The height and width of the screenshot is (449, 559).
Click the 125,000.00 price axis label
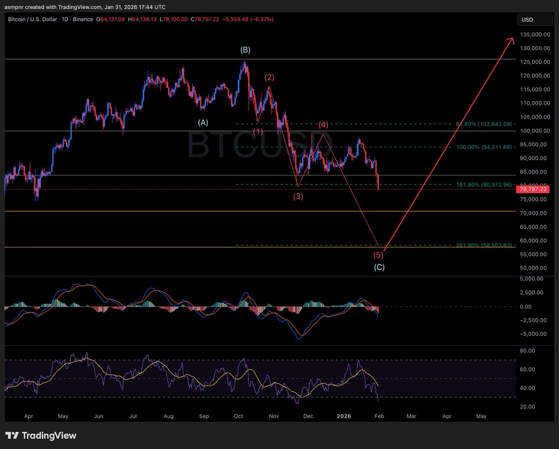point(536,62)
